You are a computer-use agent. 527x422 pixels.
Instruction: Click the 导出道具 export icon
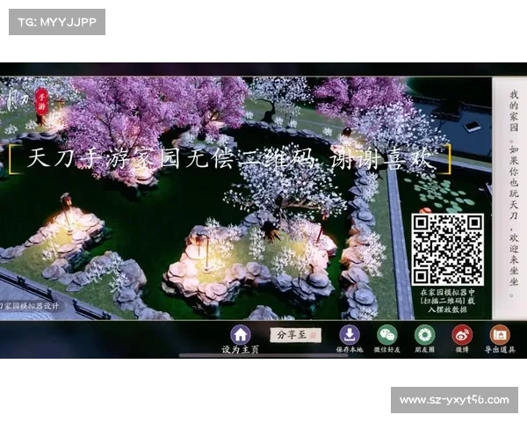[500, 335]
